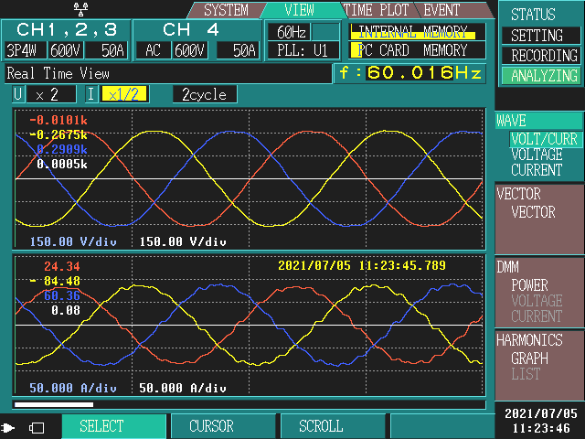Click the AC power plug icon

(8, 428)
